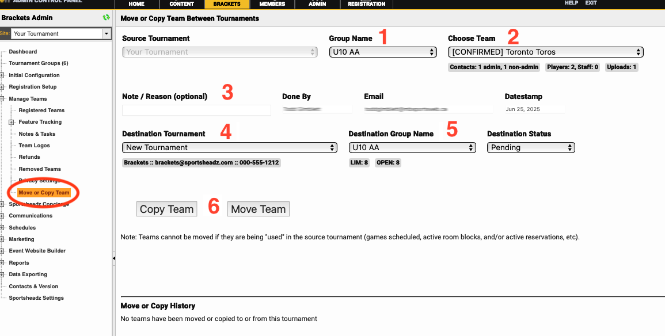Open Feature Tracking in the sidebar
665x336 pixels.
click(40, 122)
